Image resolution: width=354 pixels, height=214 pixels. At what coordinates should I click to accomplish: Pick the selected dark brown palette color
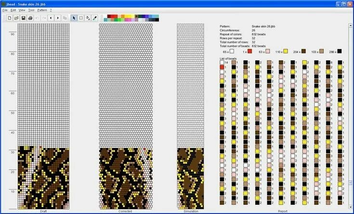pos(136,16)
